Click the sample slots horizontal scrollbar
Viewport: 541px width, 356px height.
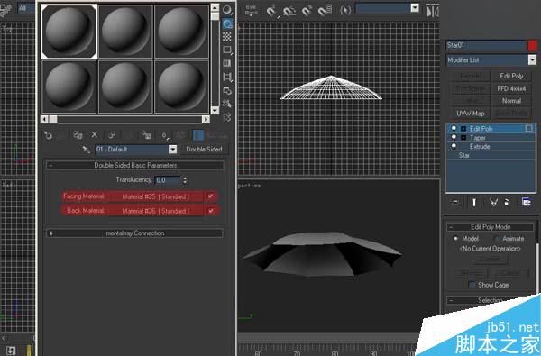coord(125,119)
